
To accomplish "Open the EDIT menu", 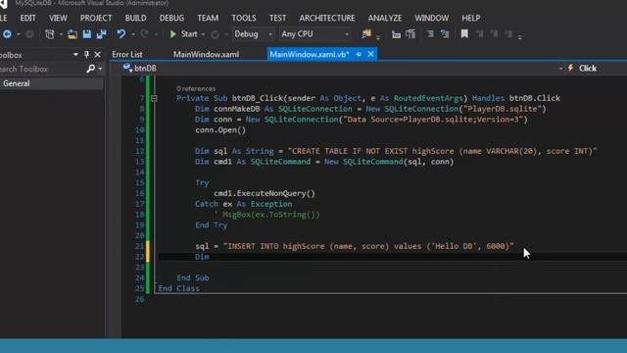I will (27, 18).
